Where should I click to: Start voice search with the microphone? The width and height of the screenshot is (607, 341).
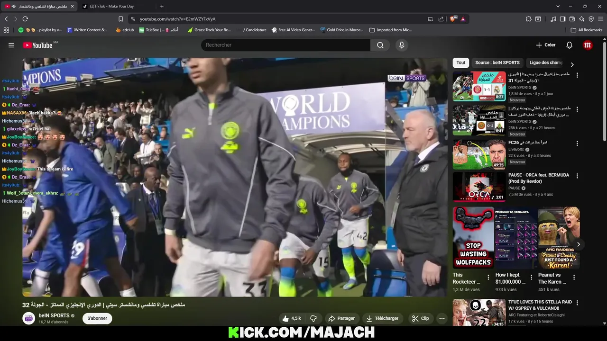[402, 45]
